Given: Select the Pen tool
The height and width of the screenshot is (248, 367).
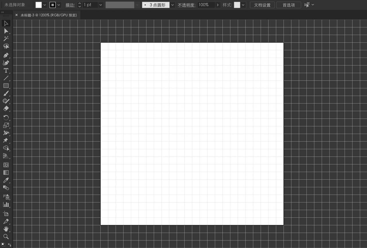Looking at the screenshot, I should tap(6, 55).
